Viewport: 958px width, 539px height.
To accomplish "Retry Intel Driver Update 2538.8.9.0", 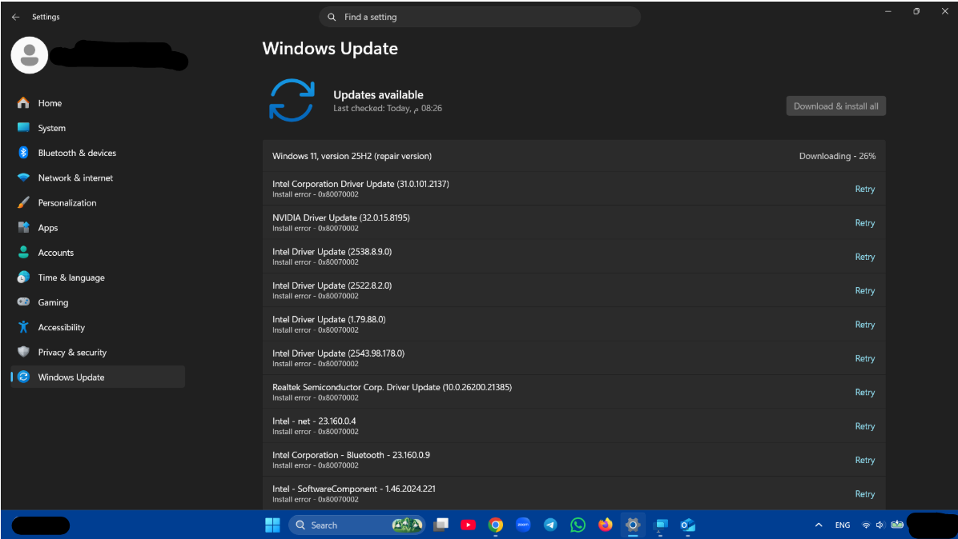I will coord(864,257).
